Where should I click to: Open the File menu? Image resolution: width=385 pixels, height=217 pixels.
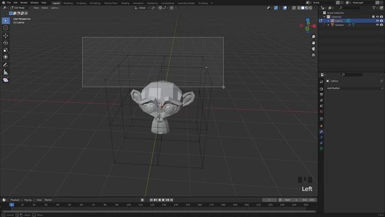[9, 2]
